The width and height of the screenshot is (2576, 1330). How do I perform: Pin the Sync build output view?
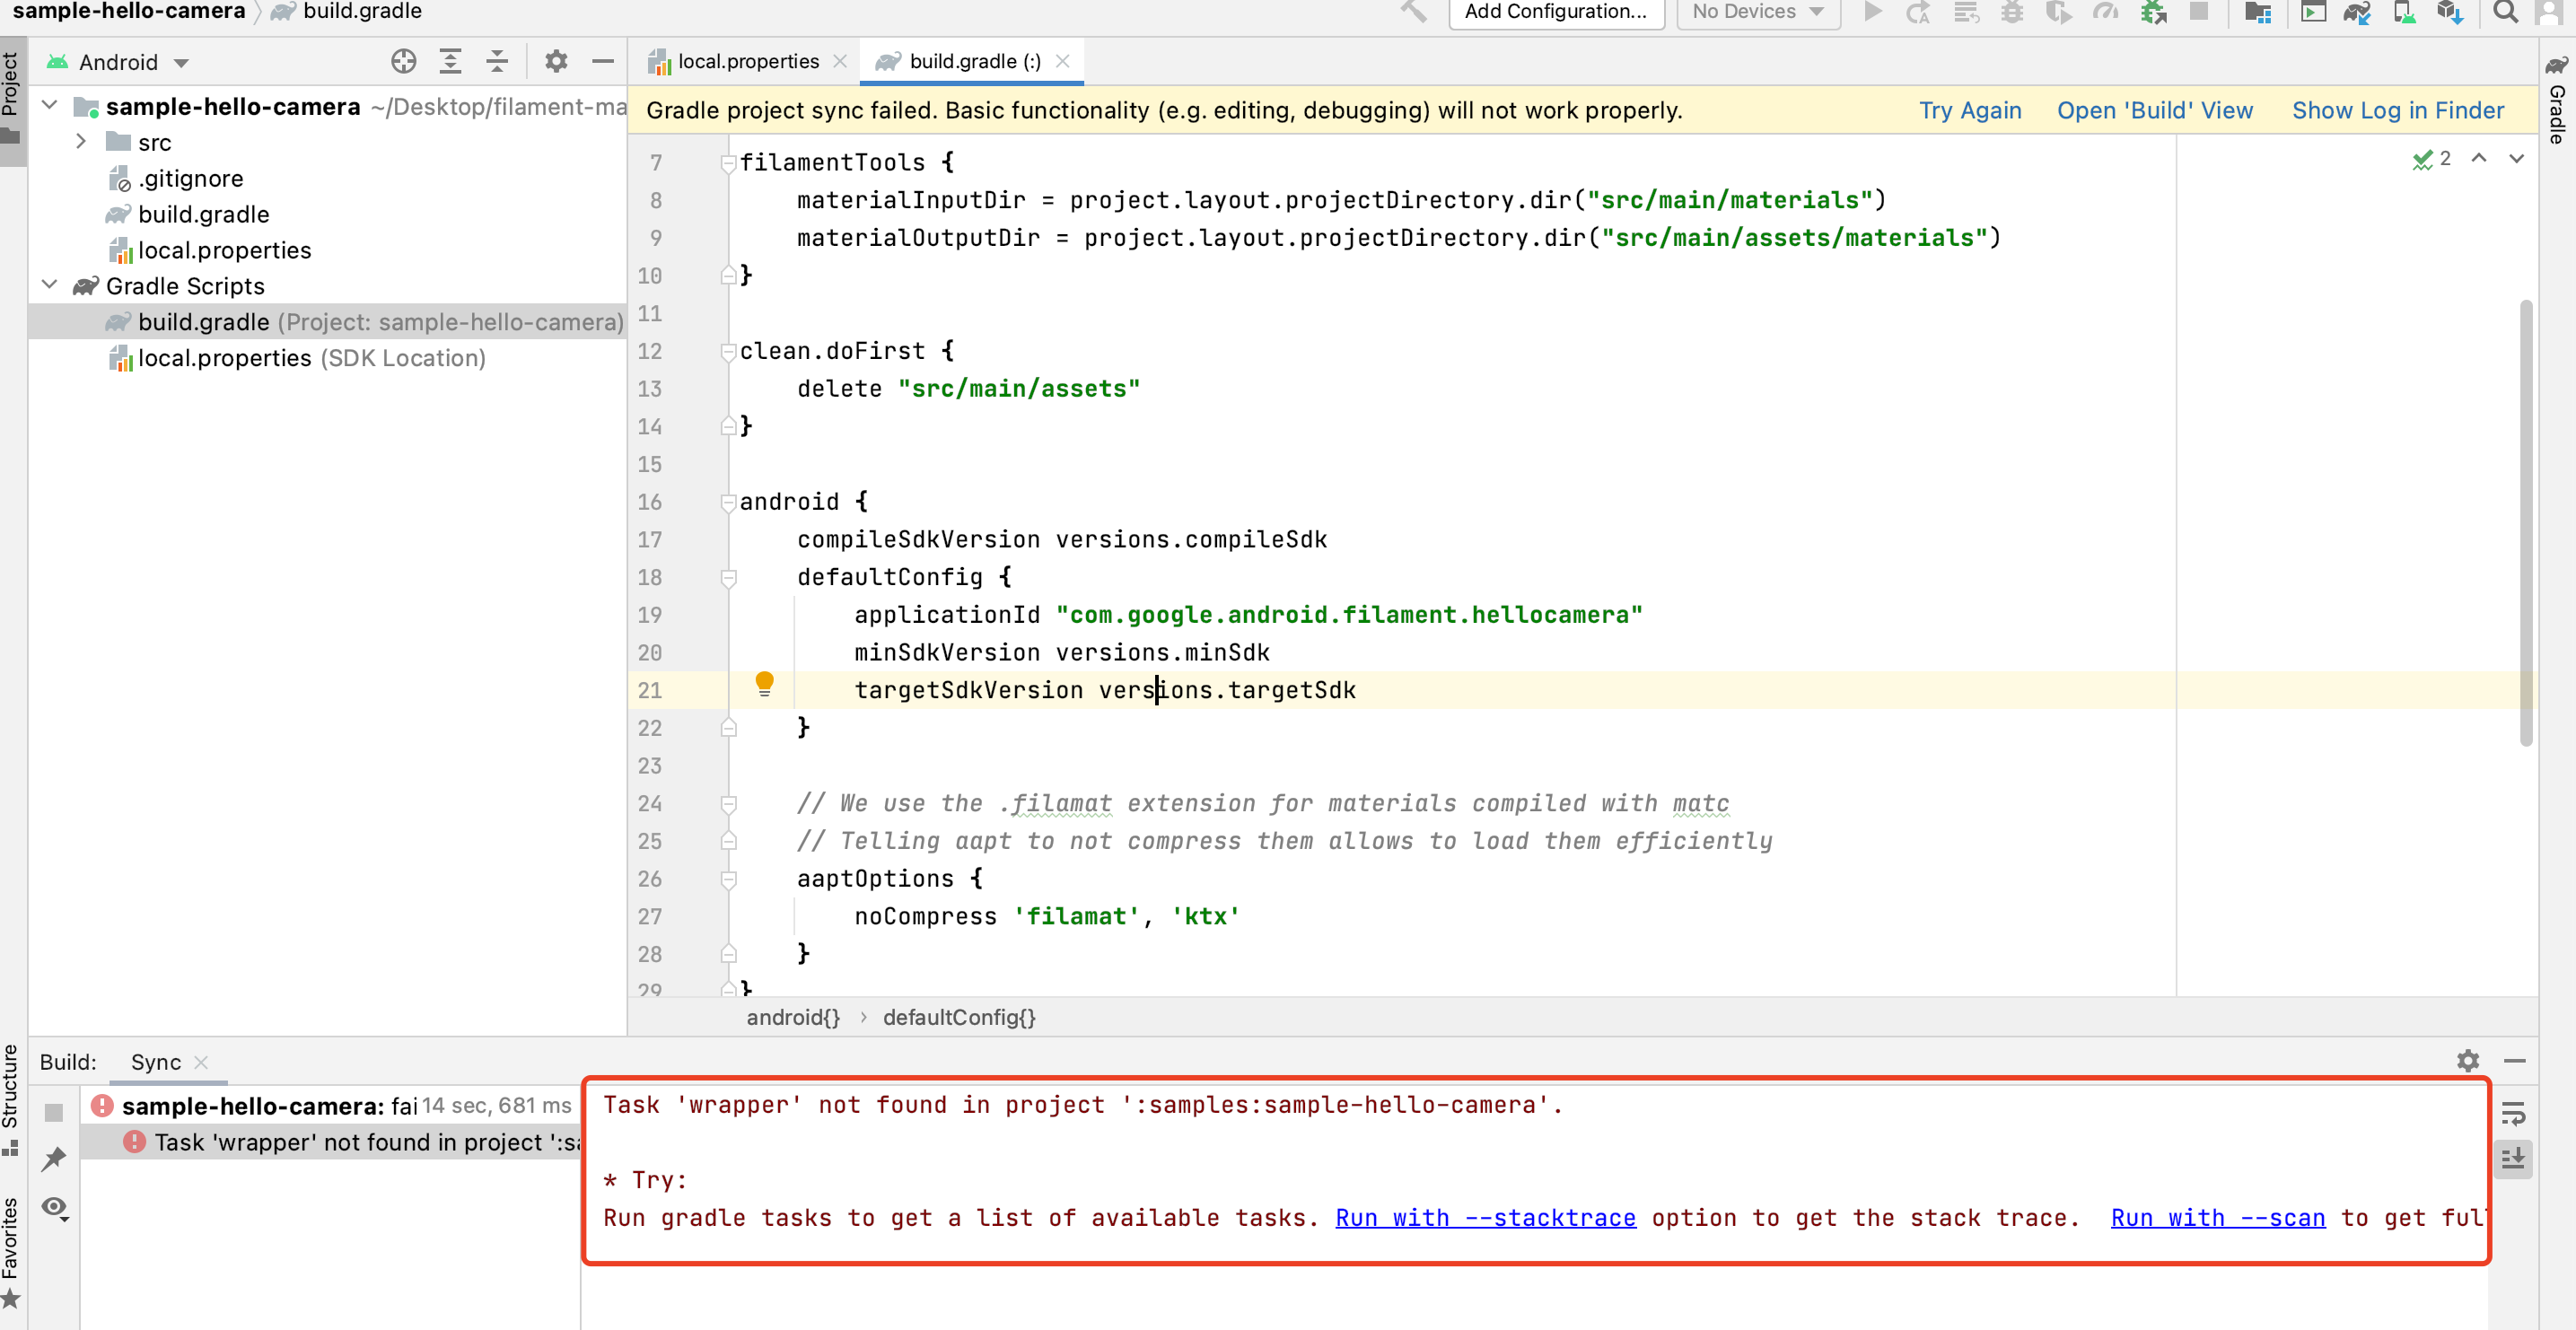click(54, 1159)
